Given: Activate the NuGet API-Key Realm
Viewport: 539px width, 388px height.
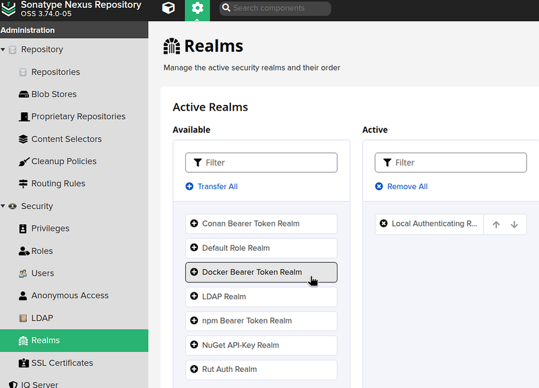Looking at the screenshot, I should (261, 345).
